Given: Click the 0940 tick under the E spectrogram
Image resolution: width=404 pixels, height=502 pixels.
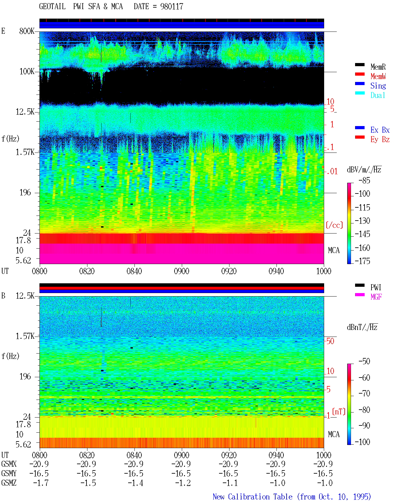Looking at the screenshot, I should pyautogui.click(x=276, y=271).
